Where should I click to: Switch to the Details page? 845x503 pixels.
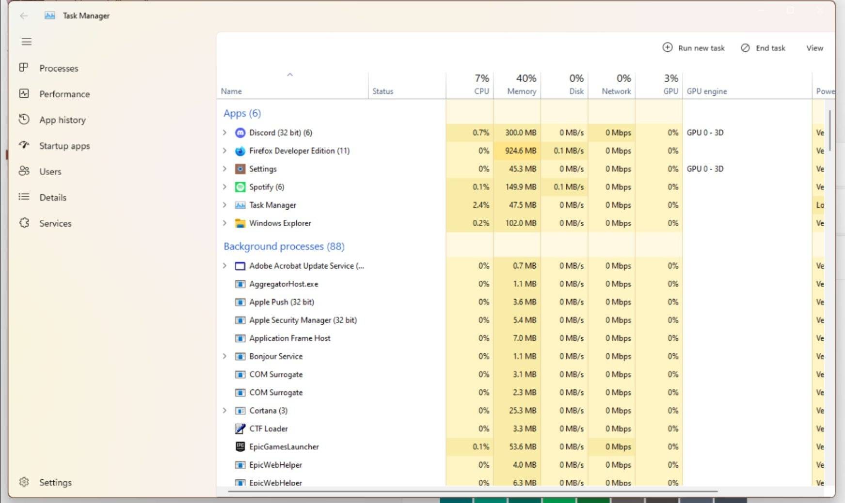coord(53,198)
